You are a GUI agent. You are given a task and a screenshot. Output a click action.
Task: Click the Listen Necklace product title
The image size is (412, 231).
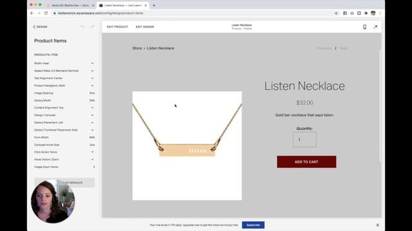pos(304,86)
